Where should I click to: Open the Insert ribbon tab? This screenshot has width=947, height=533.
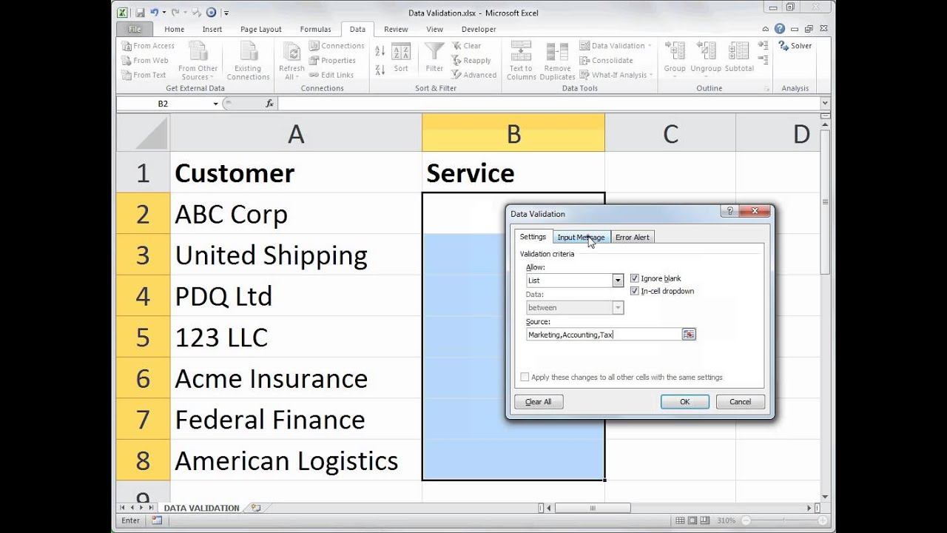pos(212,30)
